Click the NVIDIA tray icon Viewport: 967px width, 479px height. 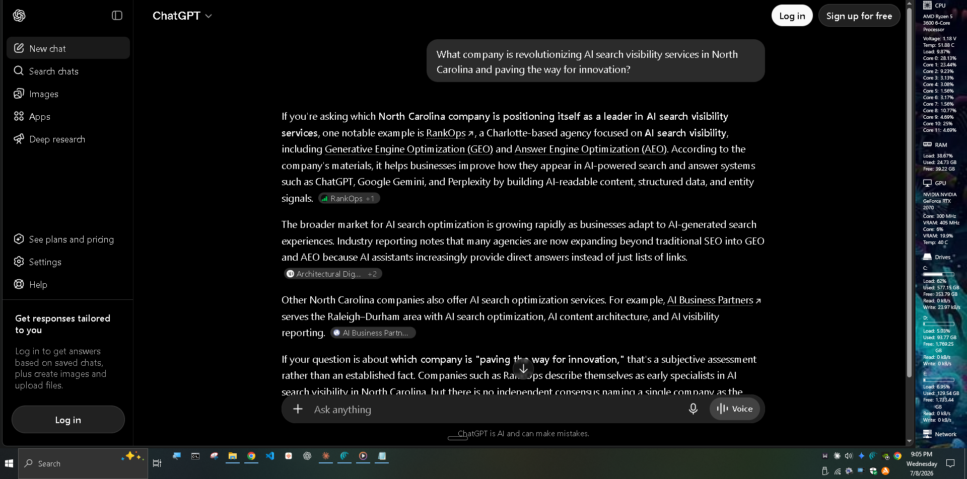pyautogui.click(x=885, y=456)
